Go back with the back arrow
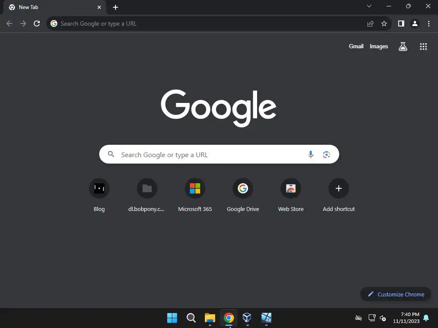 pyautogui.click(x=9, y=24)
